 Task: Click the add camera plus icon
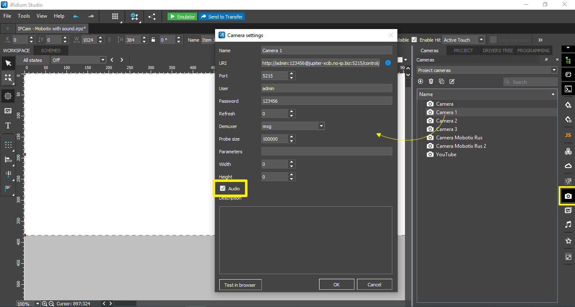click(421, 81)
